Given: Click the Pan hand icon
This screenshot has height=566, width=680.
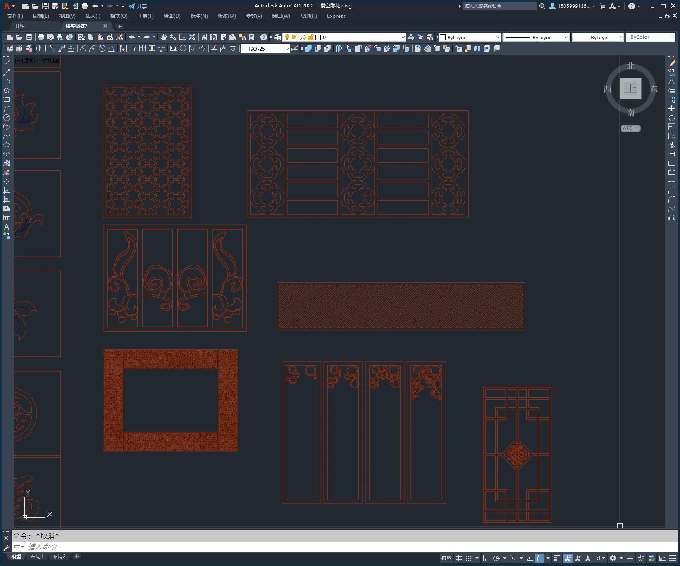Looking at the screenshot, I should pyautogui.click(x=164, y=37).
